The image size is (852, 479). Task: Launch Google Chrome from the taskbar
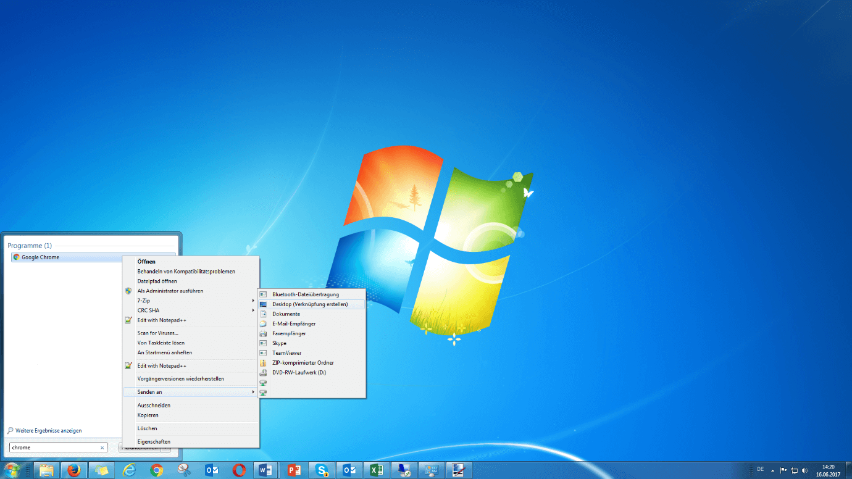(157, 470)
